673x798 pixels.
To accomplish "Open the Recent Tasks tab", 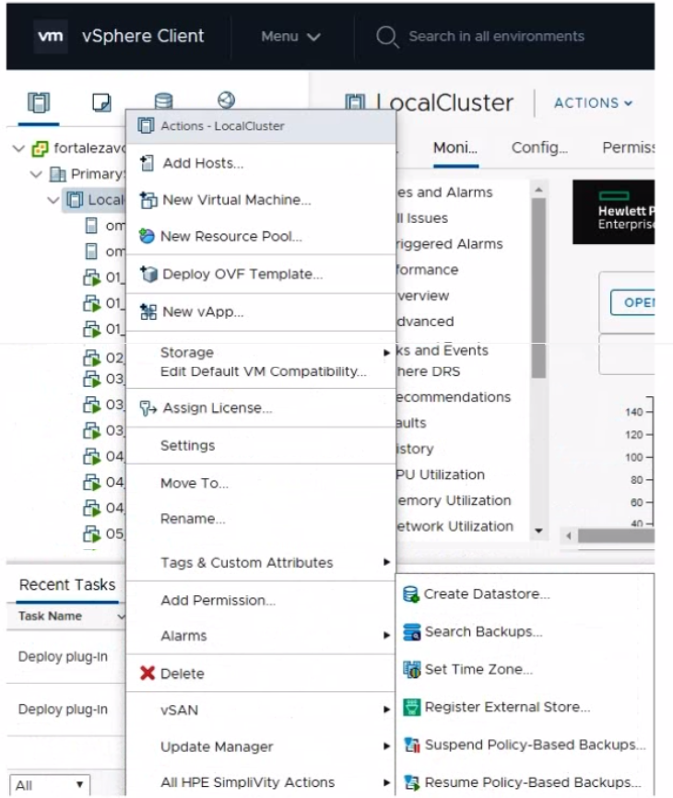I will (67, 585).
